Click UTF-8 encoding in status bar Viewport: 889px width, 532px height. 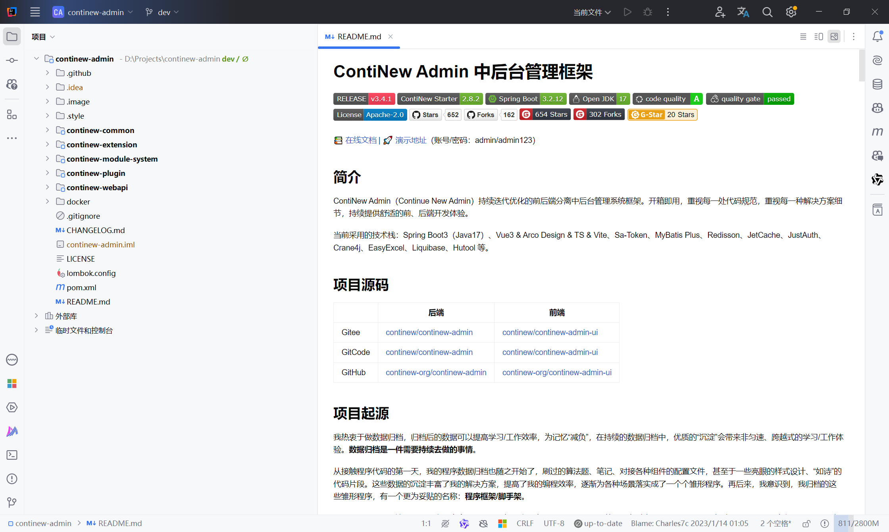click(x=554, y=524)
